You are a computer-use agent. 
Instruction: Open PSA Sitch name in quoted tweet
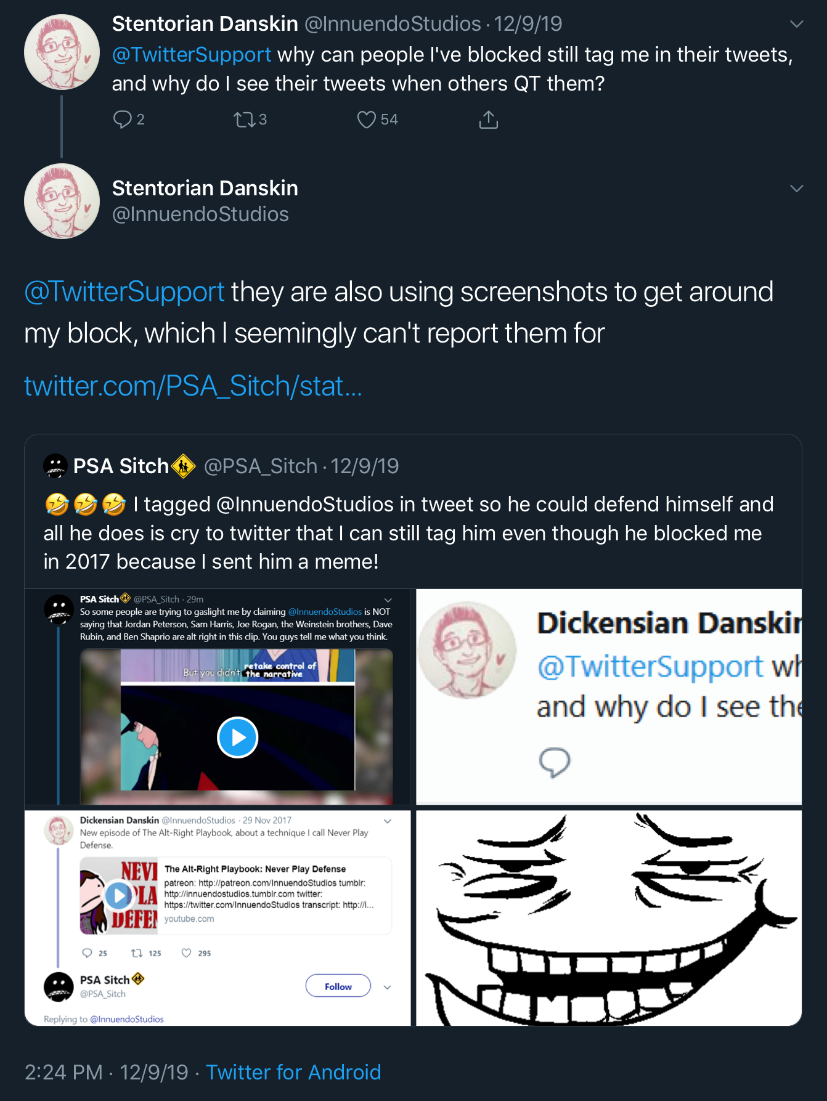[121, 466]
